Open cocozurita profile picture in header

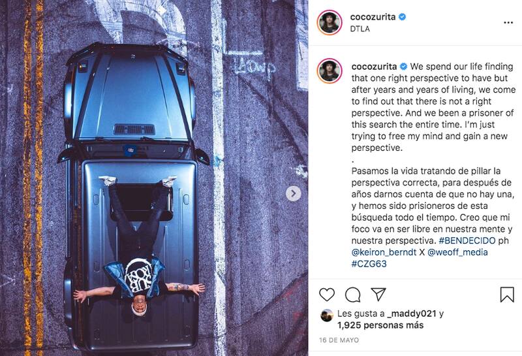click(330, 23)
